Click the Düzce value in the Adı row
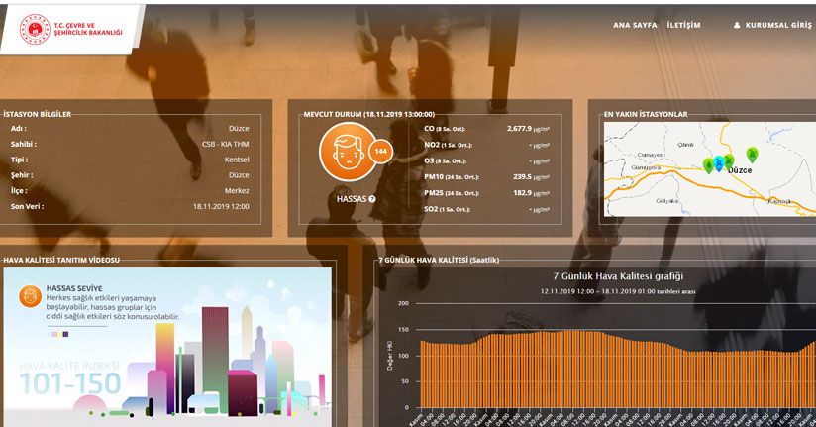Image resolution: width=816 pixels, height=427 pixels. click(239, 128)
